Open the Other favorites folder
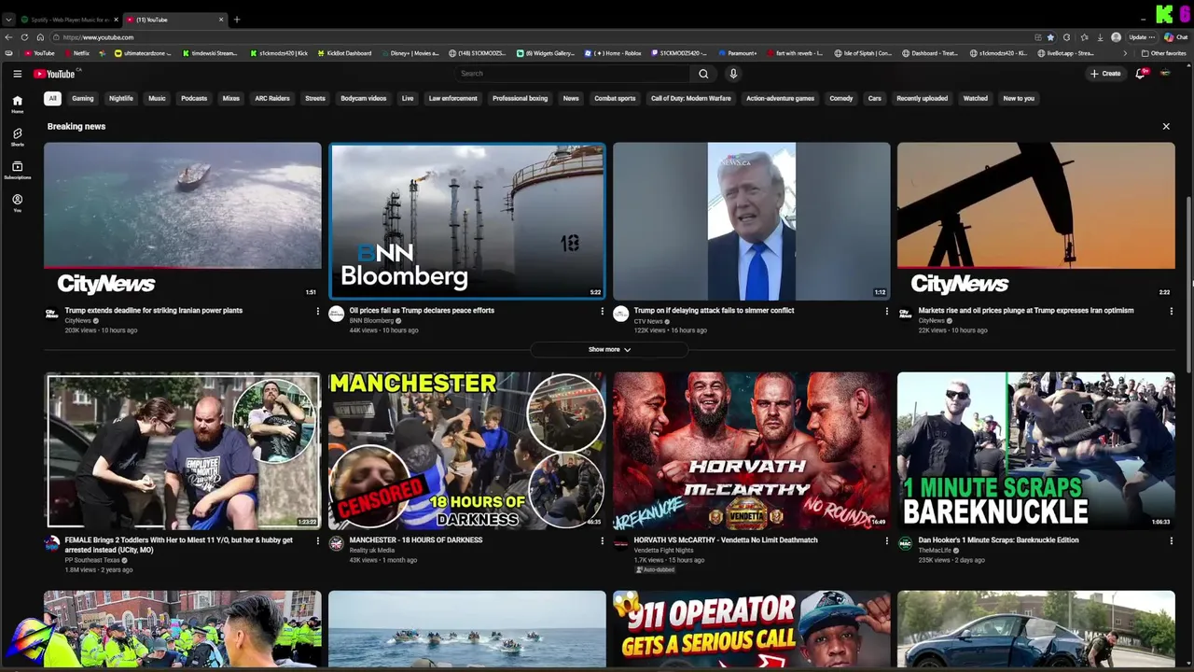The height and width of the screenshot is (672, 1194). pyautogui.click(x=1164, y=53)
